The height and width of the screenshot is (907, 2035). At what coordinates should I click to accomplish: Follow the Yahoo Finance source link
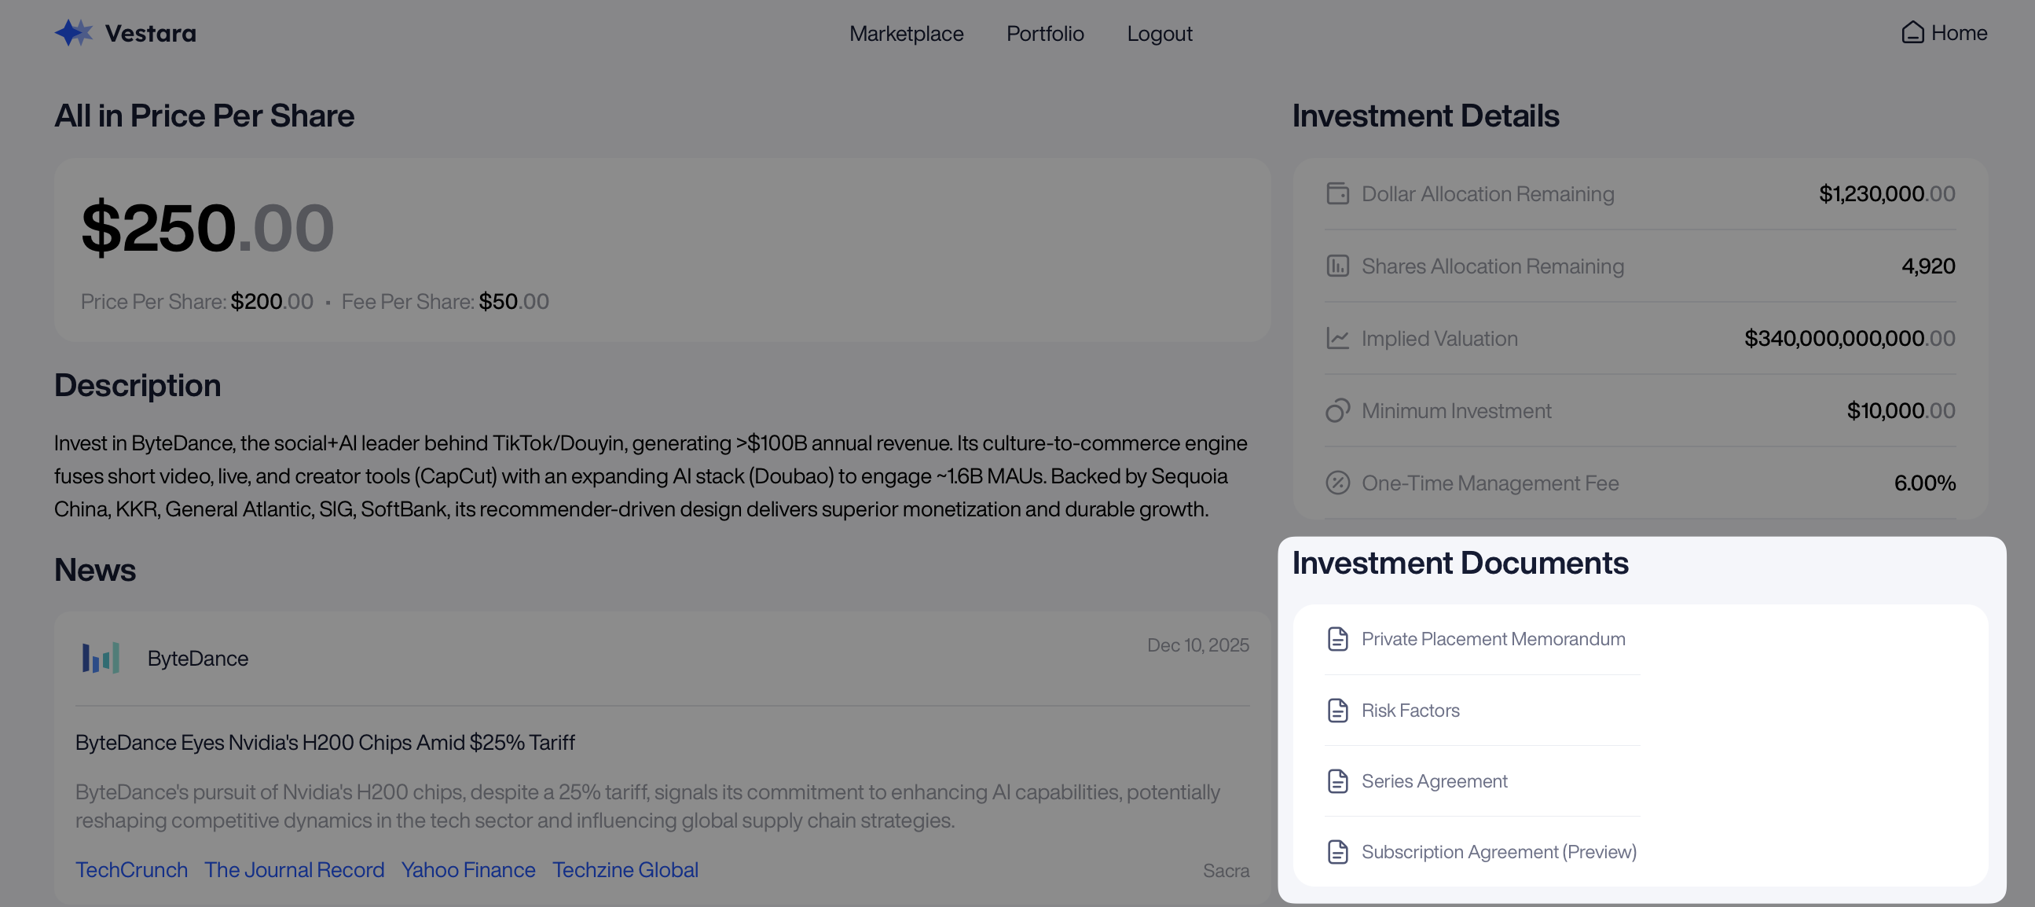tap(467, 869)
